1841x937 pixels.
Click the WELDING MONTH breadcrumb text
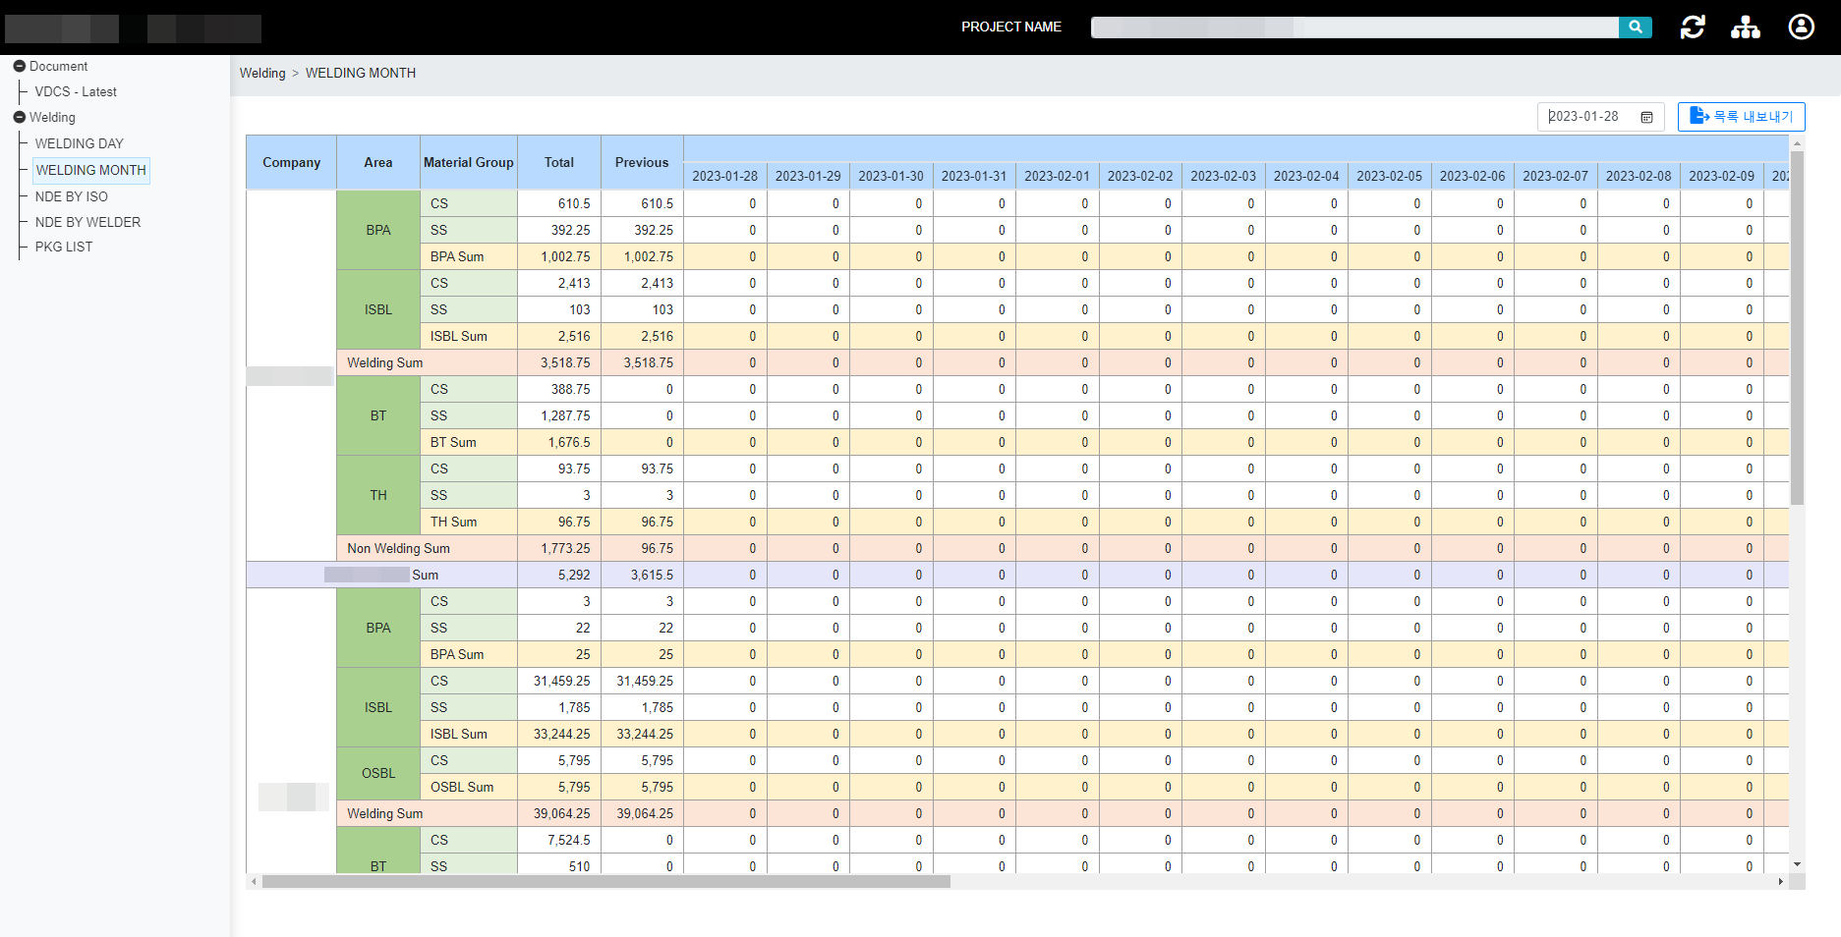pyautogui.click(x=361, y=73)
